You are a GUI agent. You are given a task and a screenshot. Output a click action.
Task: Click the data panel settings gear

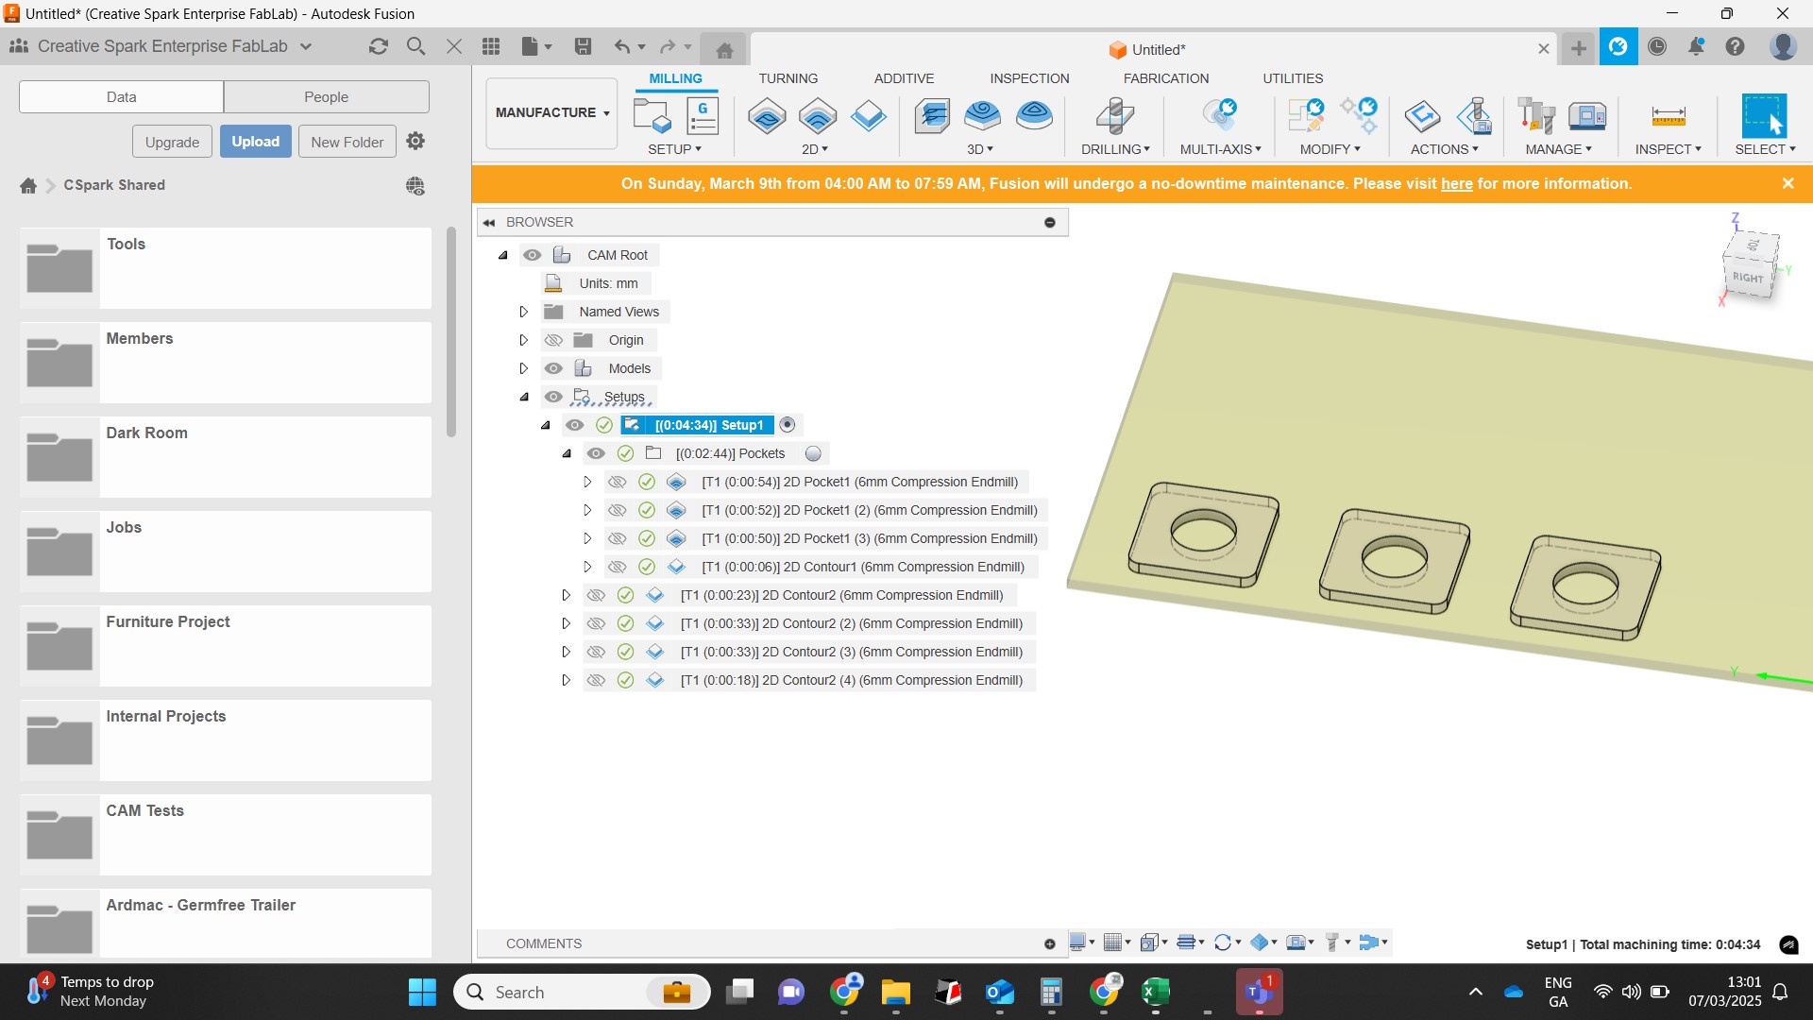coord(415,141)
